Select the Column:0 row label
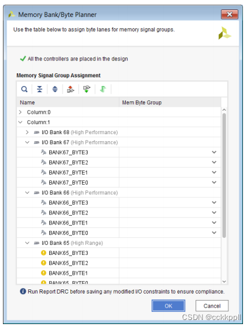Image resolution: width=250 pixels, height=327 pixels. coord(39,112)
